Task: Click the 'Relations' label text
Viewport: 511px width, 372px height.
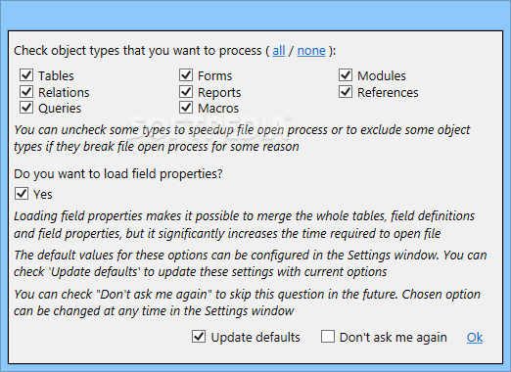Action: tap(64, 93)
